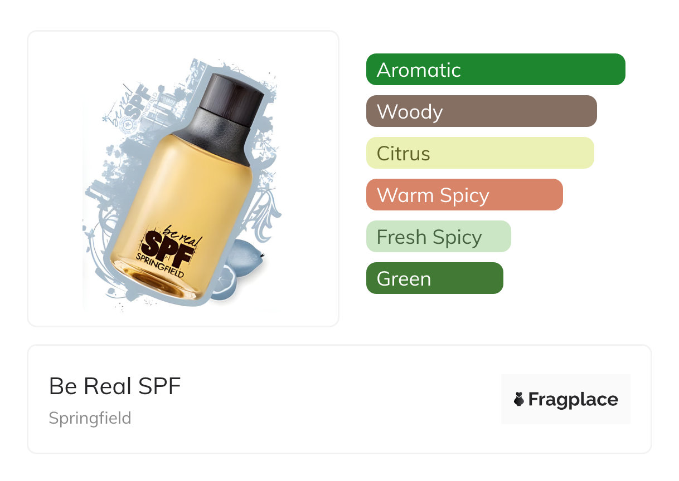
Task: Select the brown Woody accord bar
Action: (x=481, y=111)
